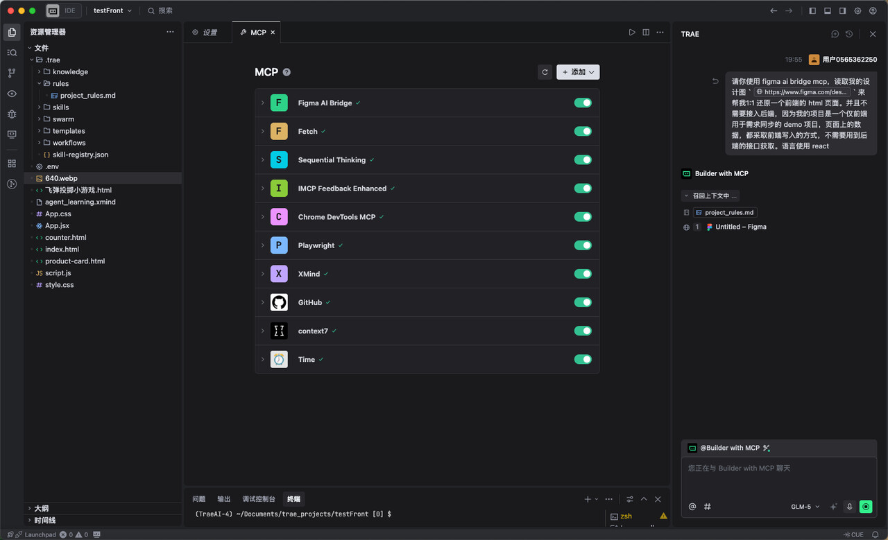Image resolution: width=888 pixels, height=540 pixels.
Task: Select the 问题 tab in bottom panel
Action: [x=199, y=499]
